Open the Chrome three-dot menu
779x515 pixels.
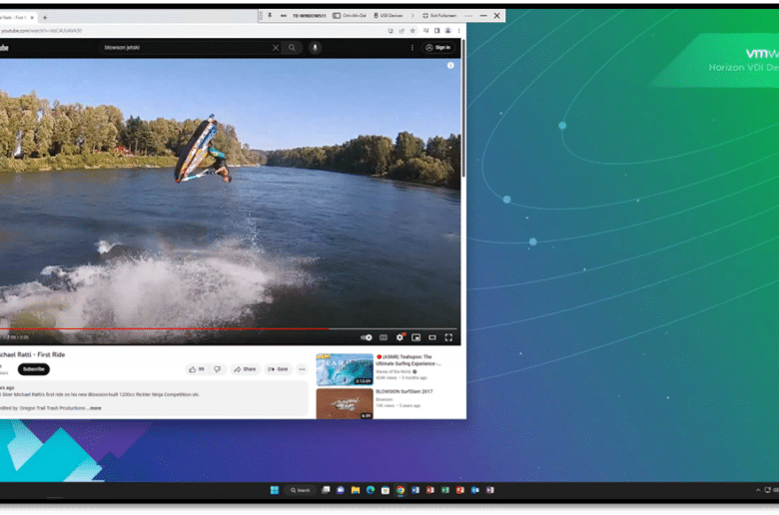click(x=458, y=31)
